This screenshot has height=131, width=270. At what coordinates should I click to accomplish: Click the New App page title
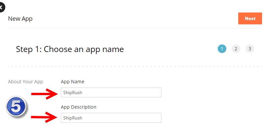(20, 18)
